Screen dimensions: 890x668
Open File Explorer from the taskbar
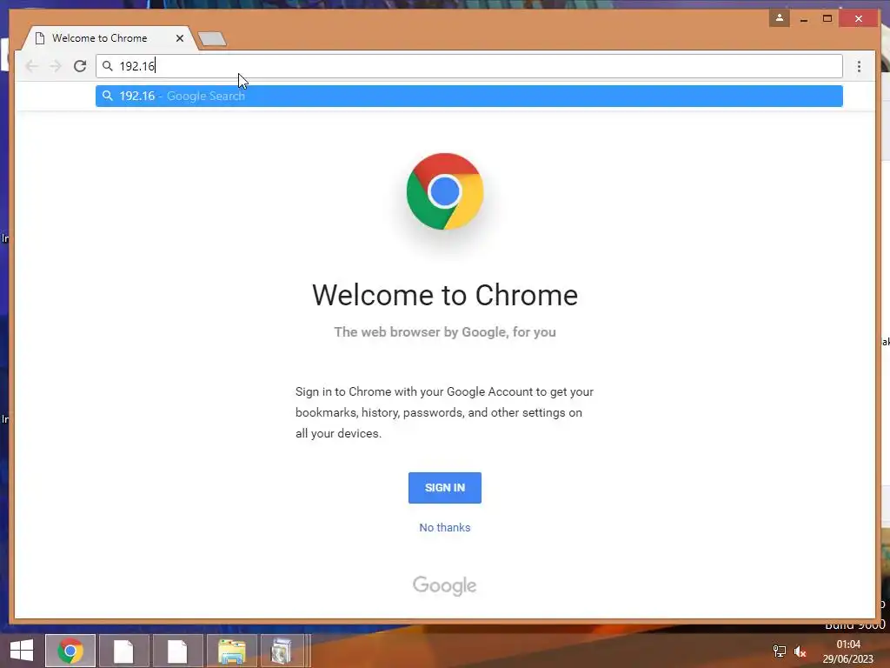tap(231, 651)
